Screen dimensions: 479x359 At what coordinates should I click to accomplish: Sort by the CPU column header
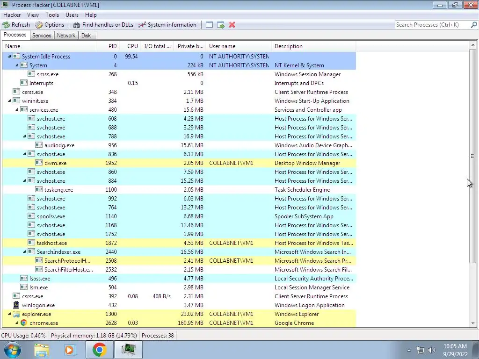[131, 46]
